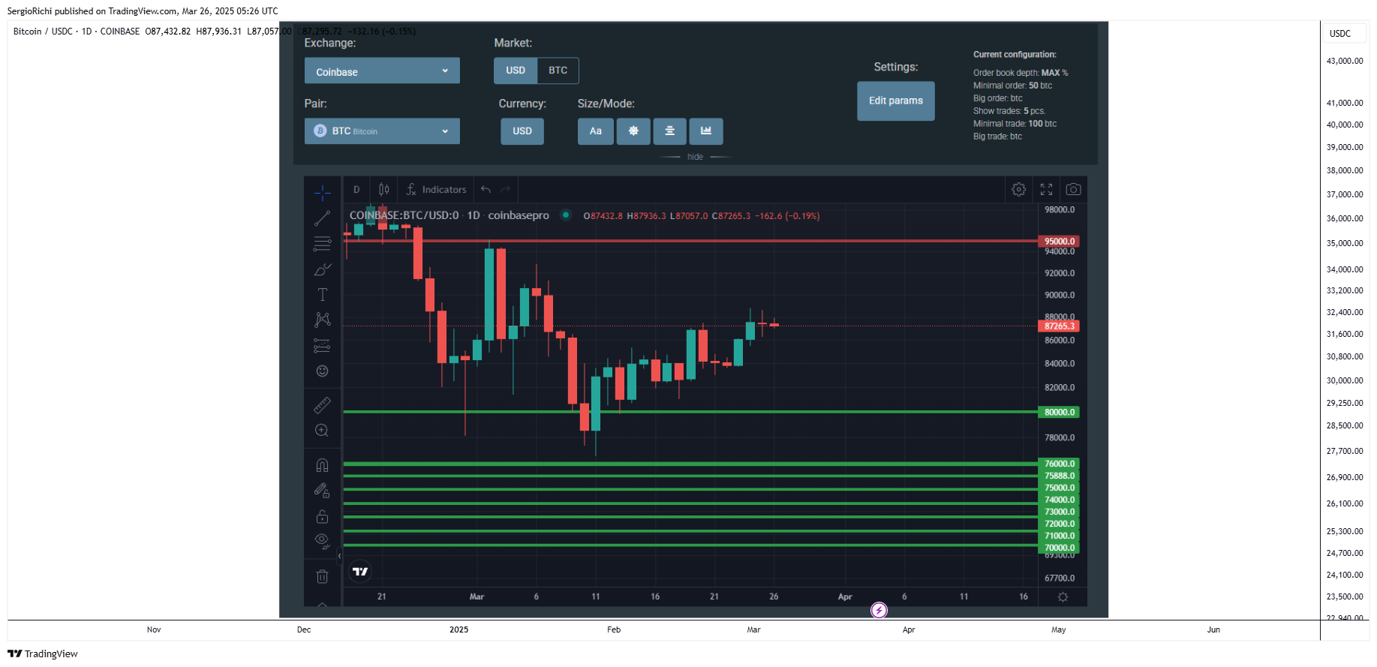Click the Aa text size button

tap(595, 131)
